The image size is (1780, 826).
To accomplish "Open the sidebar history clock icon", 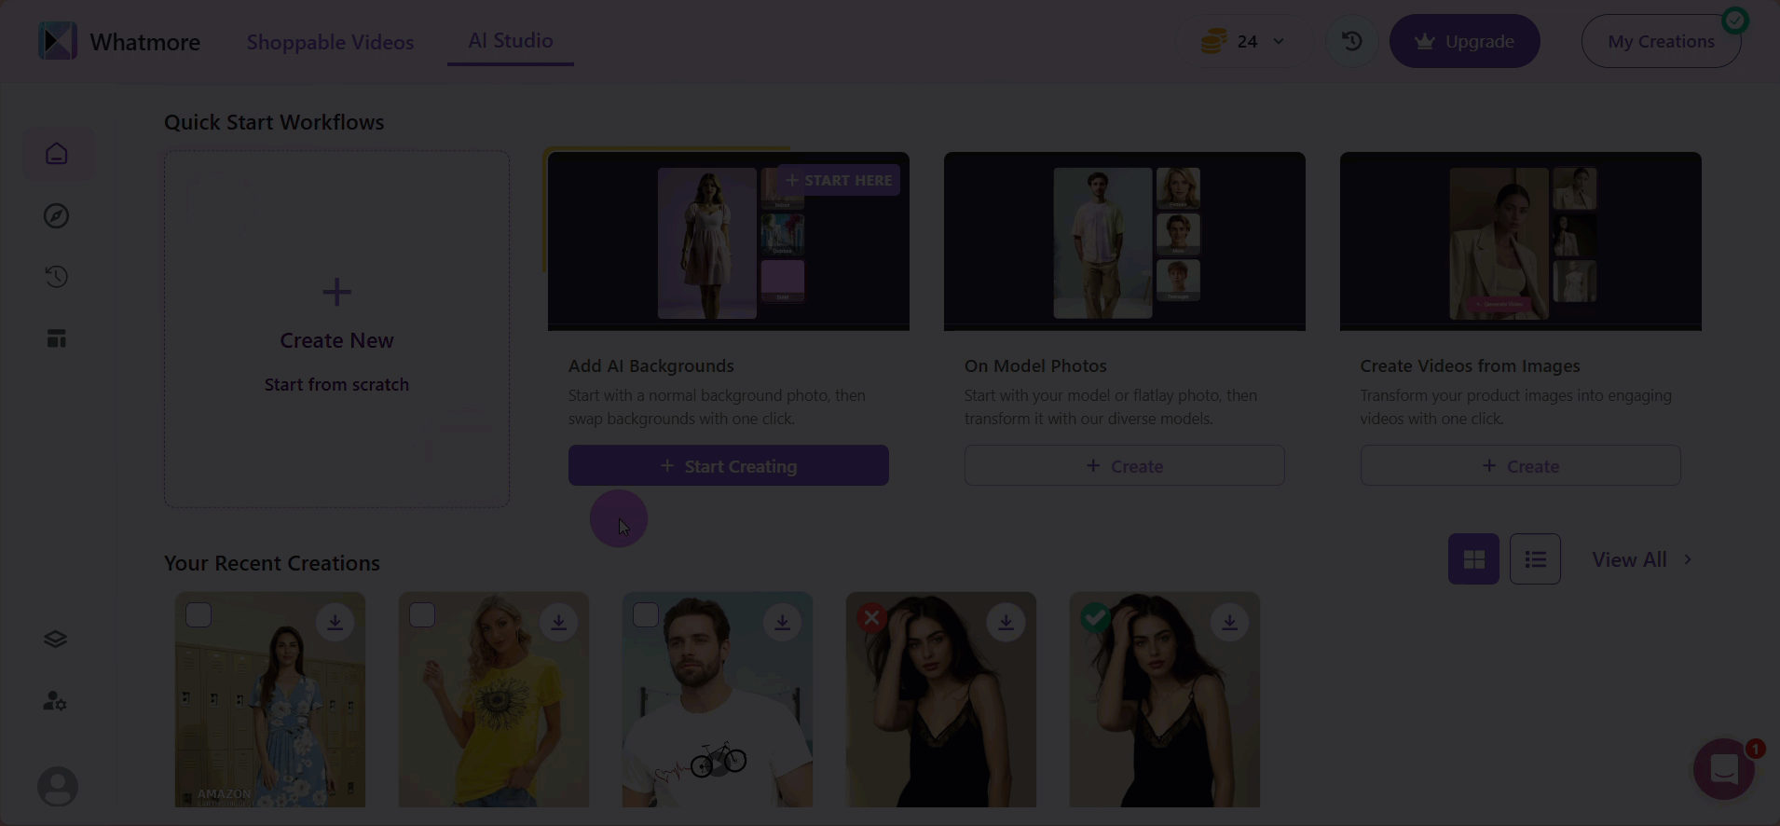I will 57,277.
